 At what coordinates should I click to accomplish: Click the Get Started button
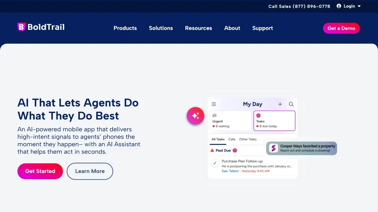40,171
